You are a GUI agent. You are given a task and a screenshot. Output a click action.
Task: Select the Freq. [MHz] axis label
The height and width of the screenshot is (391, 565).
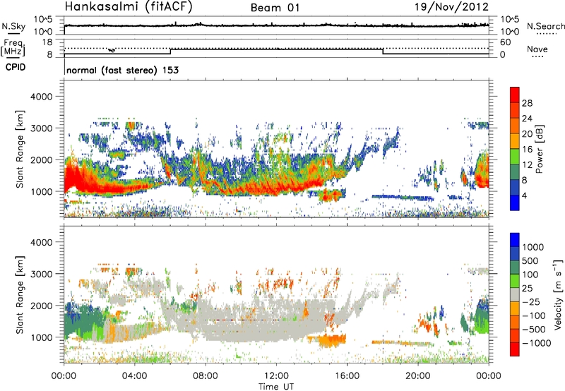13,47
